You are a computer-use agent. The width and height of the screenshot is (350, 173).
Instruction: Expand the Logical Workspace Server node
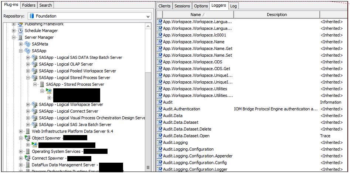28,105
